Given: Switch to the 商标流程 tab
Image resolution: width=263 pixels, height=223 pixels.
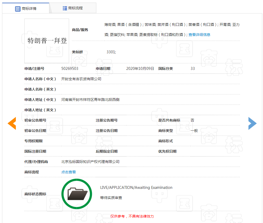Looking at the screenshot, I should coord(73,8).
